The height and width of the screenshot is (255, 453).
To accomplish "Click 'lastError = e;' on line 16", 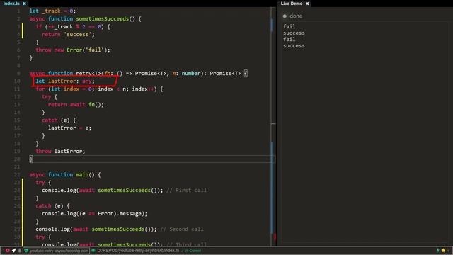I will (x=69, y=128).
